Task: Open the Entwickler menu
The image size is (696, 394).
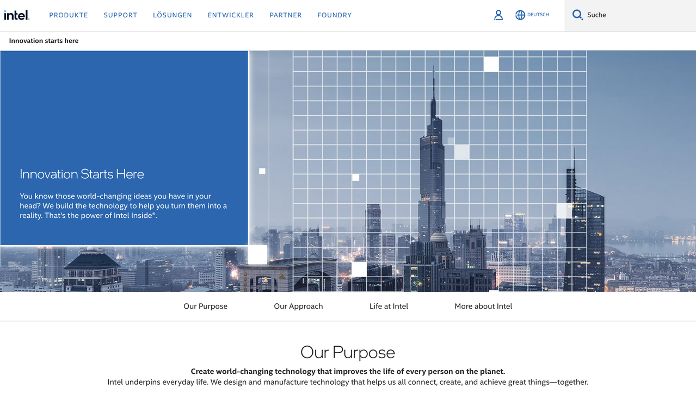Action: (x=231, y=15)
